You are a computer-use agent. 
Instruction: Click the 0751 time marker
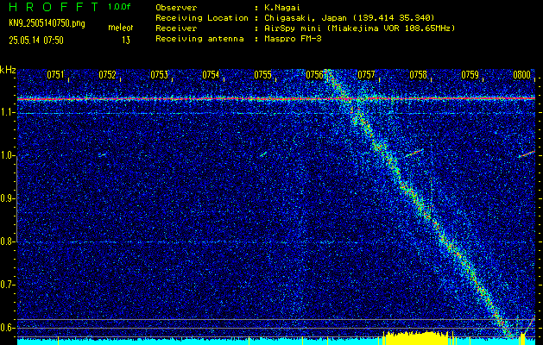click(x=55, y=75)
